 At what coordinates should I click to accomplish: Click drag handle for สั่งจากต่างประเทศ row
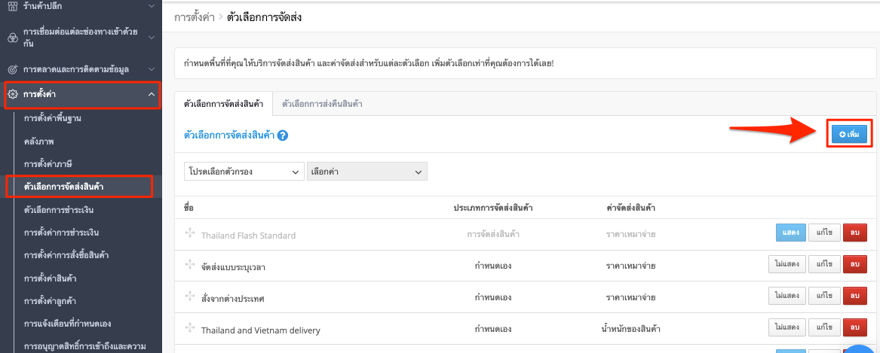190,296
